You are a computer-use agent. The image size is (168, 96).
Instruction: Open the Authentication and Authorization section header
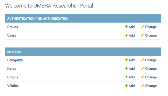(x=38, y=19)
